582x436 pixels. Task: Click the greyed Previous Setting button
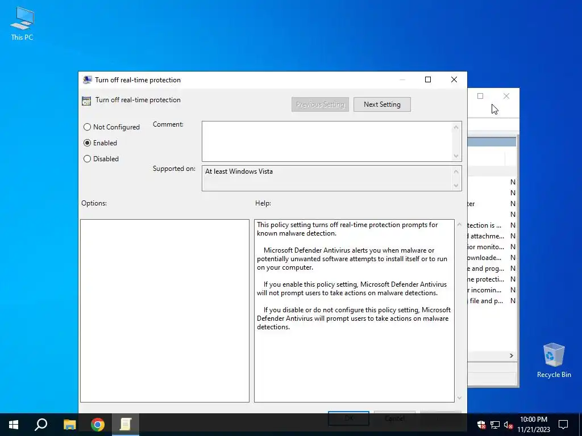[x=320, y=104]
